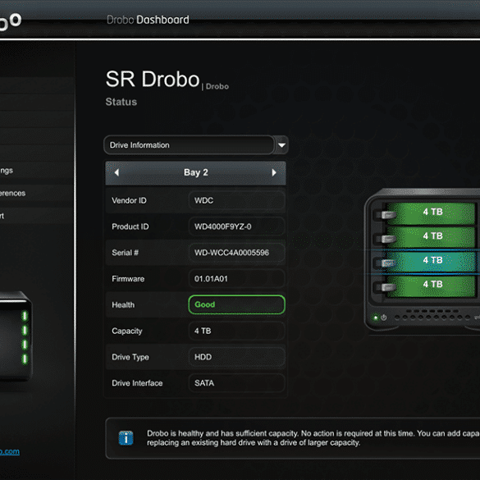Screen dimensions: 480x480
Task: Click the Product ID label
Action: pyautogui.click(x=130, y=226)
